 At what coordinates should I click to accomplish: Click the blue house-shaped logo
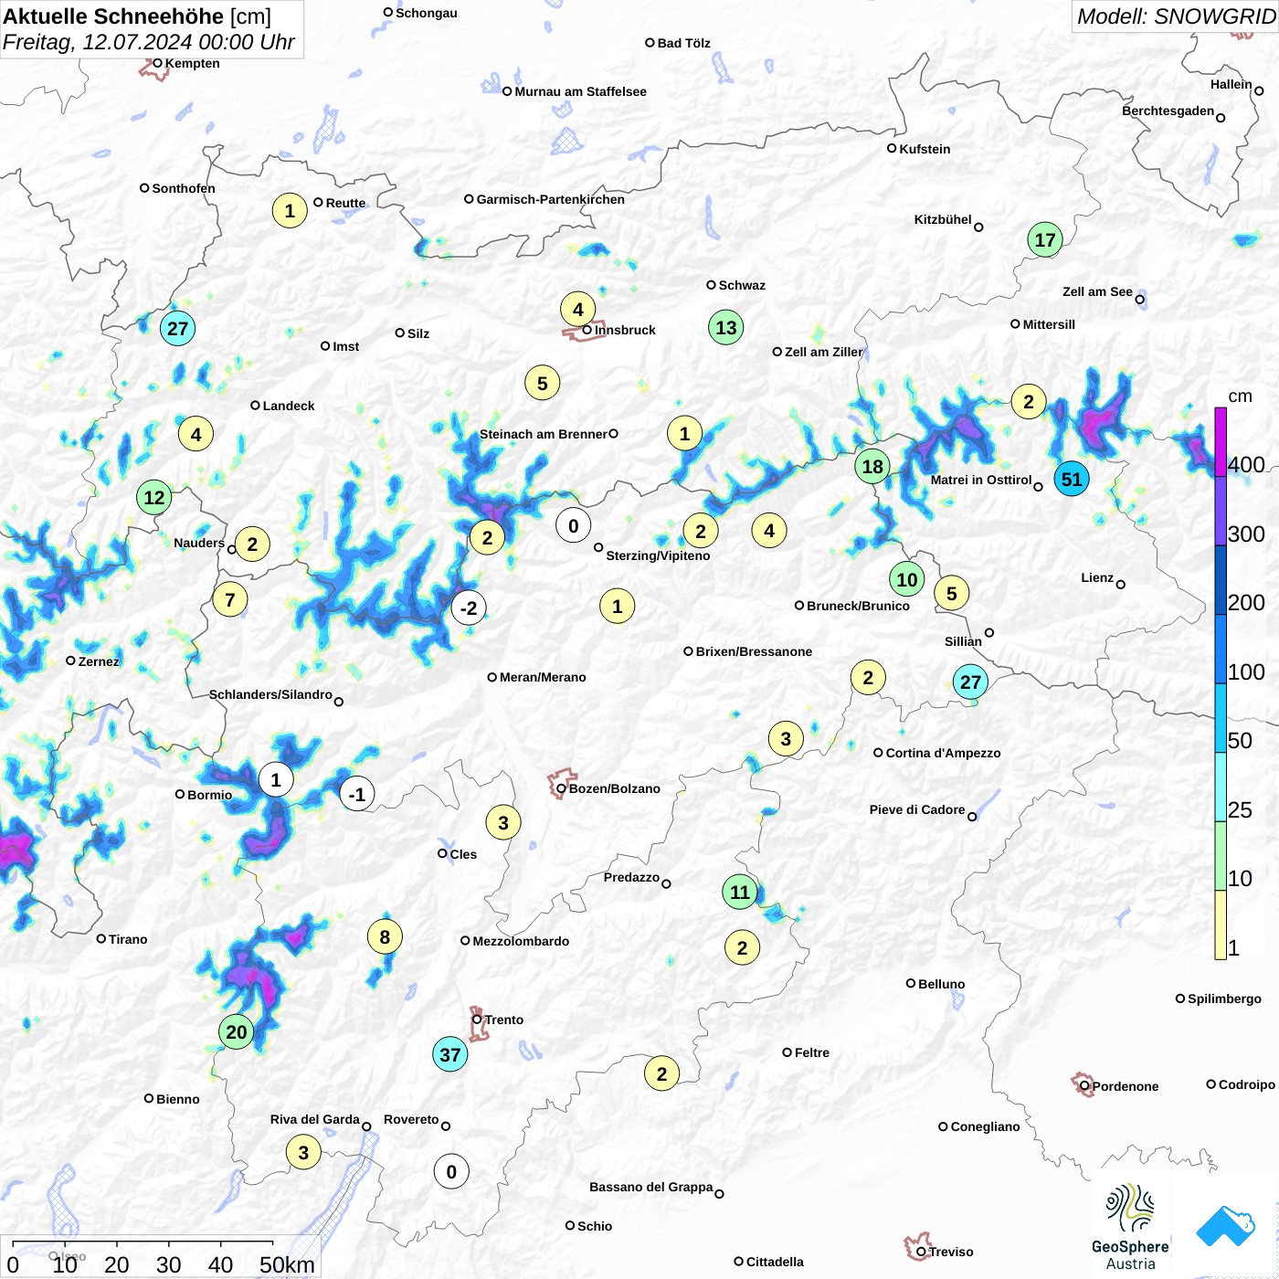[x=1225, y=1226]
